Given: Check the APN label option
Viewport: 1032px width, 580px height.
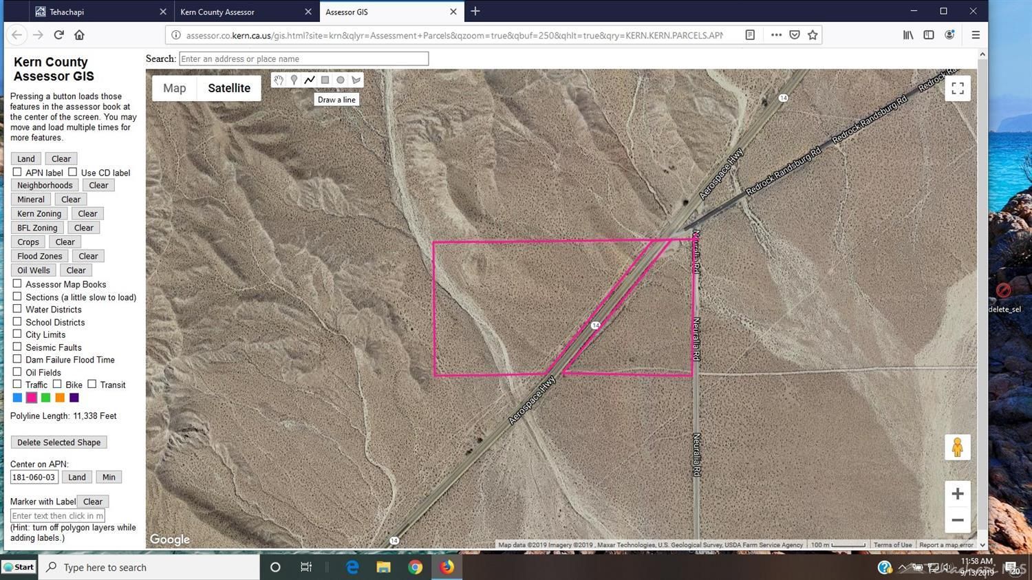Looking at the screenshot, I should click(x=17, y=171).
